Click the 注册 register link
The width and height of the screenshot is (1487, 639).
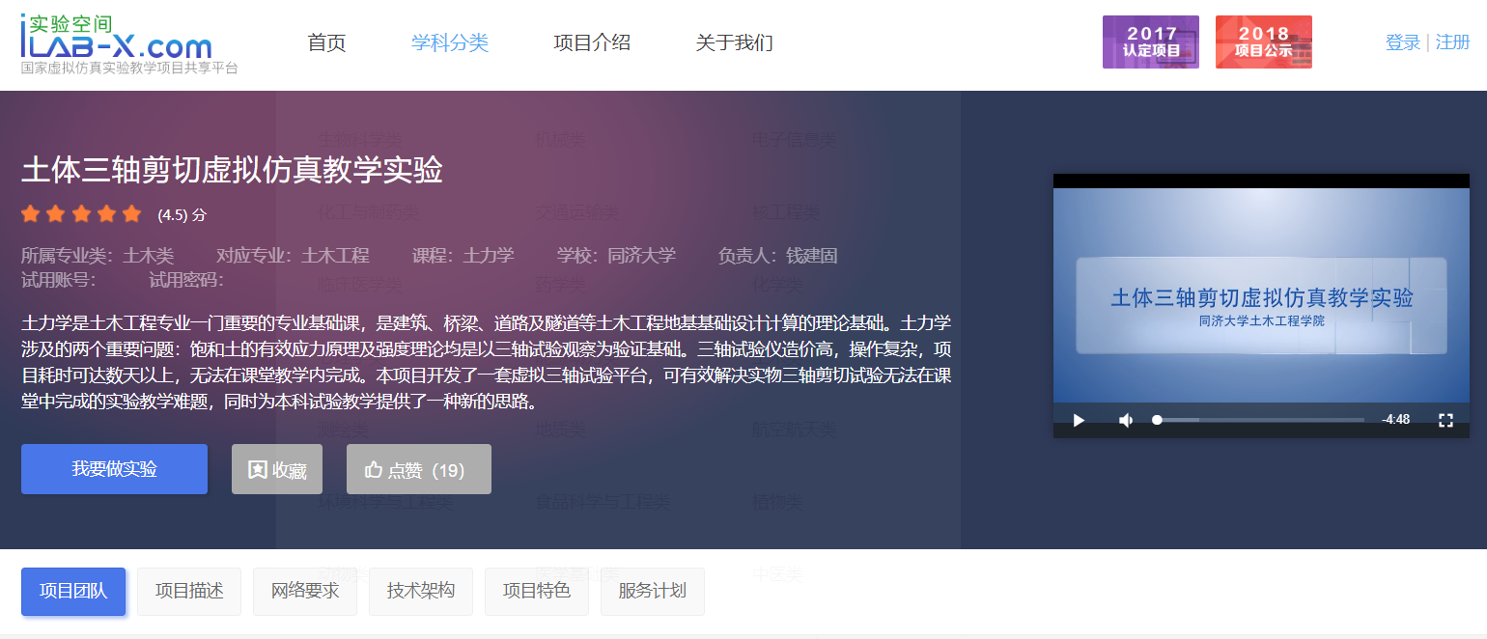pos(1452,42)
